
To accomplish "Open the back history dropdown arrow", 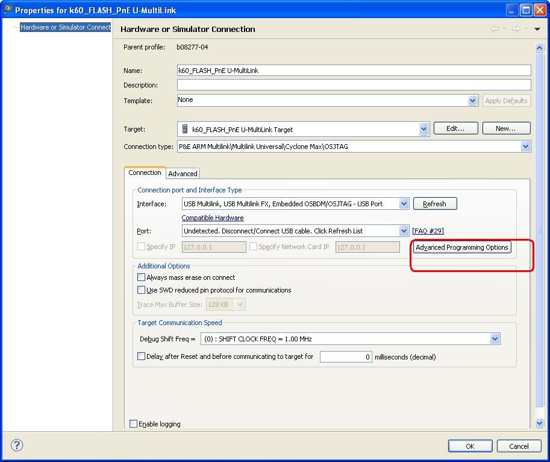I will pyautogui.click(x=505, y=29).
